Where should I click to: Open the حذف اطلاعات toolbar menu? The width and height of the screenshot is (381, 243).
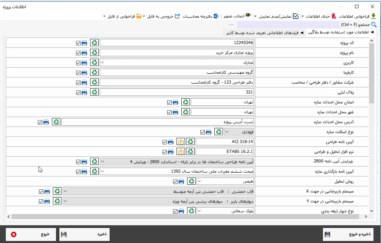tap(318, 16)
